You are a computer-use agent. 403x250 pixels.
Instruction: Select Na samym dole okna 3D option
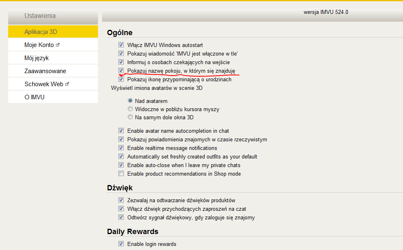click(130, 117)
